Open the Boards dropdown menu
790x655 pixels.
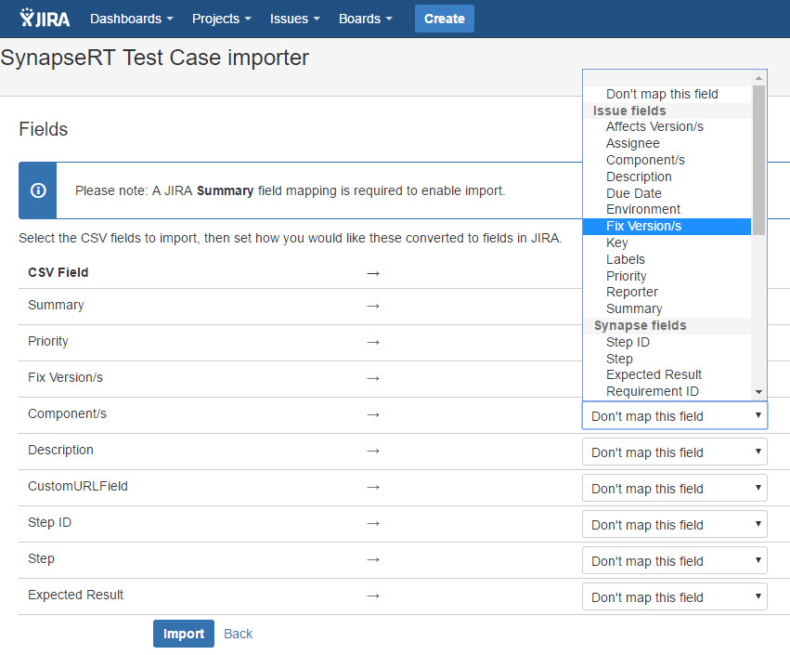(365, 19)
